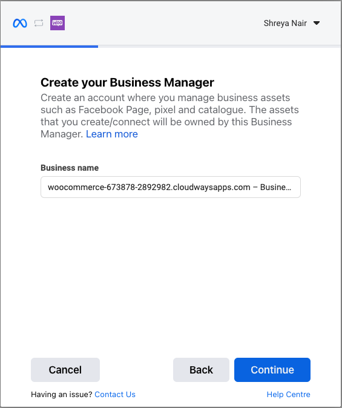Click the Cancel button
342x408 pixels.
65,370
